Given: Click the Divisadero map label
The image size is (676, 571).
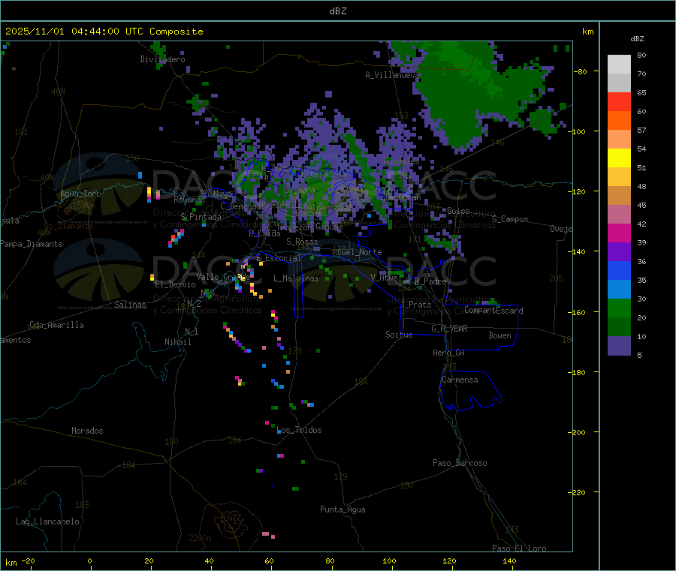Looking at the screenshot, I should coord(162,59).
